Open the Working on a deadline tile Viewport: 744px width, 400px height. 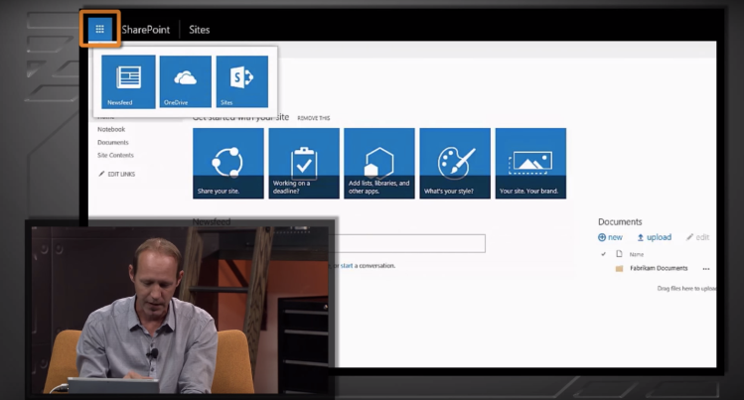pyautogui.click(x=304, y=163)
